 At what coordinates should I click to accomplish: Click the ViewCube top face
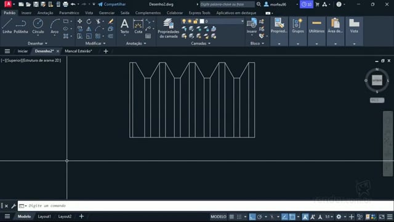377,80
